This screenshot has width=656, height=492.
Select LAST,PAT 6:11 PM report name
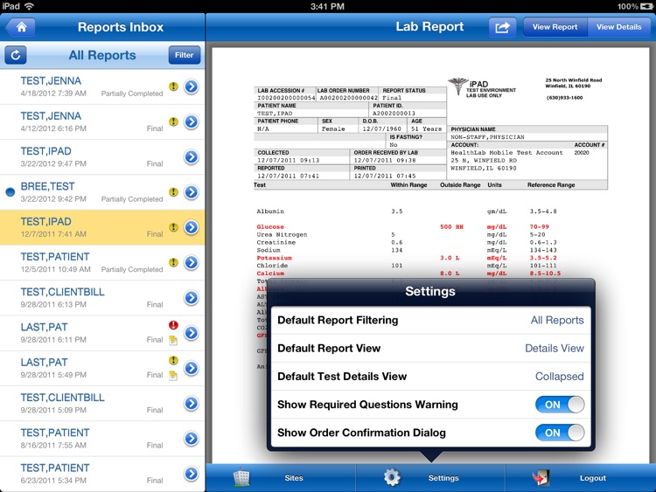44,327
